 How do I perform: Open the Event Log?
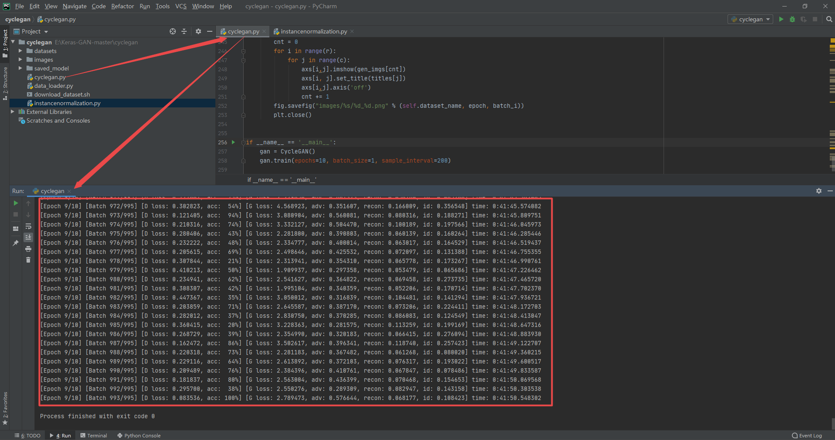807,435
